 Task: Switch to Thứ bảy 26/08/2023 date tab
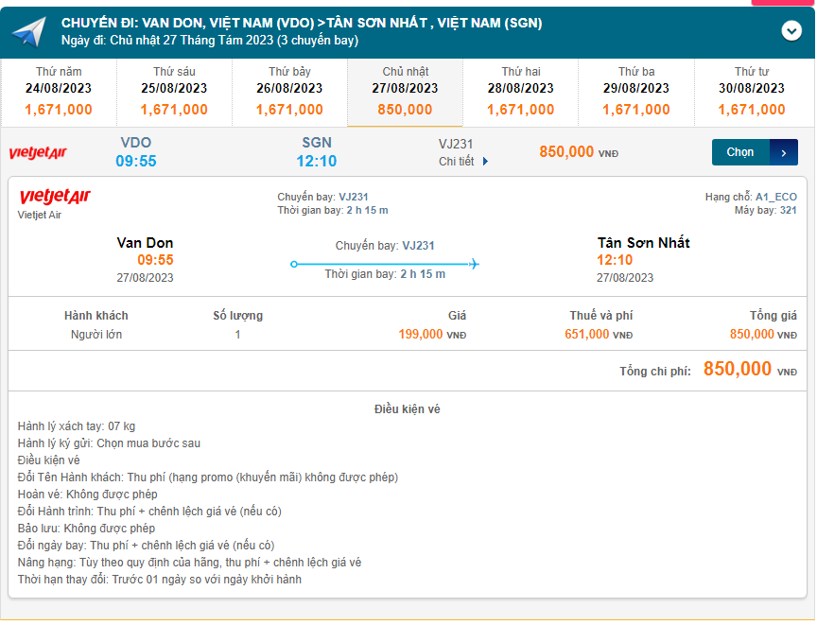point(289,93)
